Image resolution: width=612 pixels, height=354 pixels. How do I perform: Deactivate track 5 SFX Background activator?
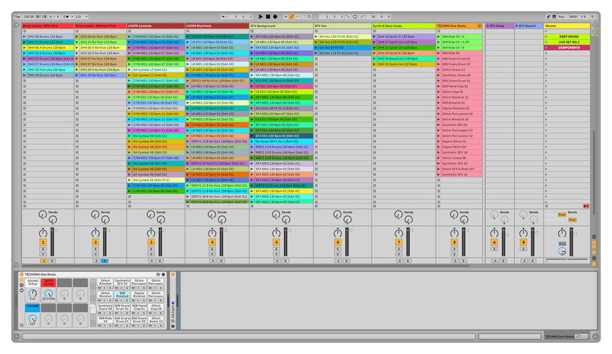[x=276, y=242]
